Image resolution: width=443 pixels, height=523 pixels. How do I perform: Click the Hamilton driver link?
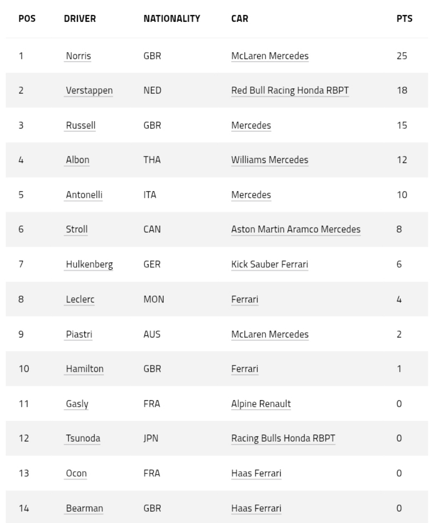pos(84,369)
